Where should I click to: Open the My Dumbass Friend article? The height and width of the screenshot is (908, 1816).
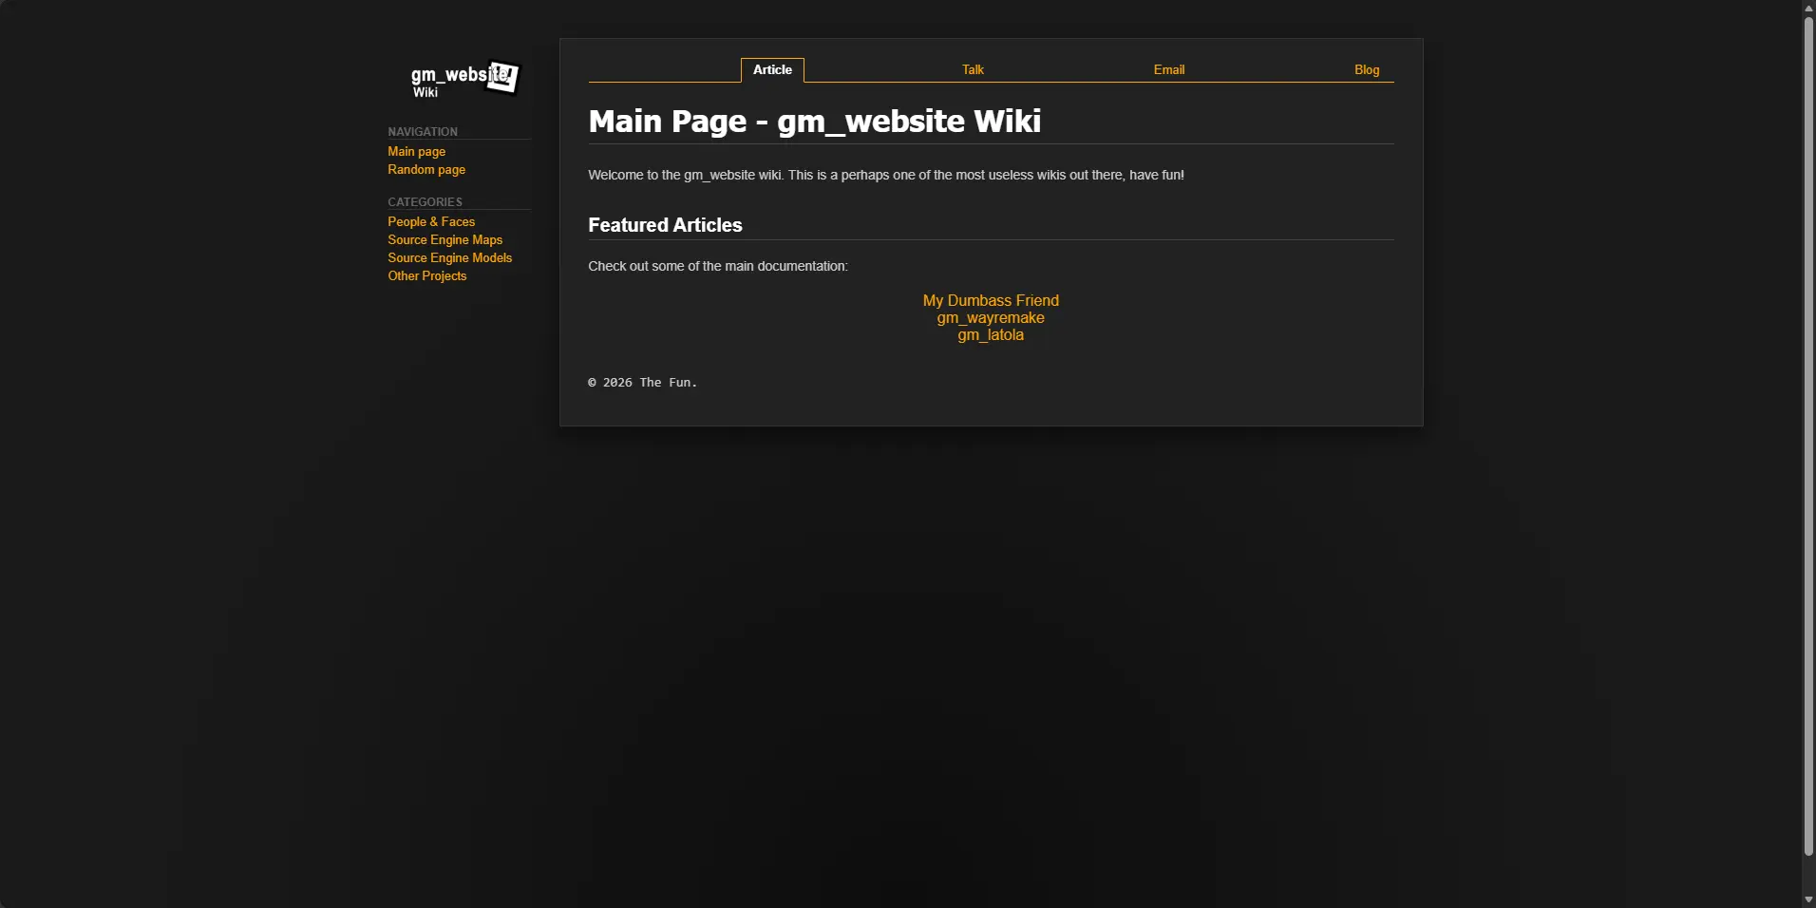tap(991, 300)
